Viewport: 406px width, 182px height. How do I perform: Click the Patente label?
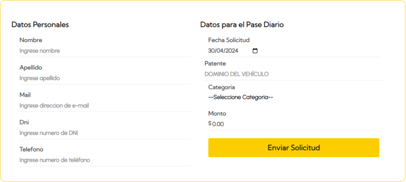point(215,63)
